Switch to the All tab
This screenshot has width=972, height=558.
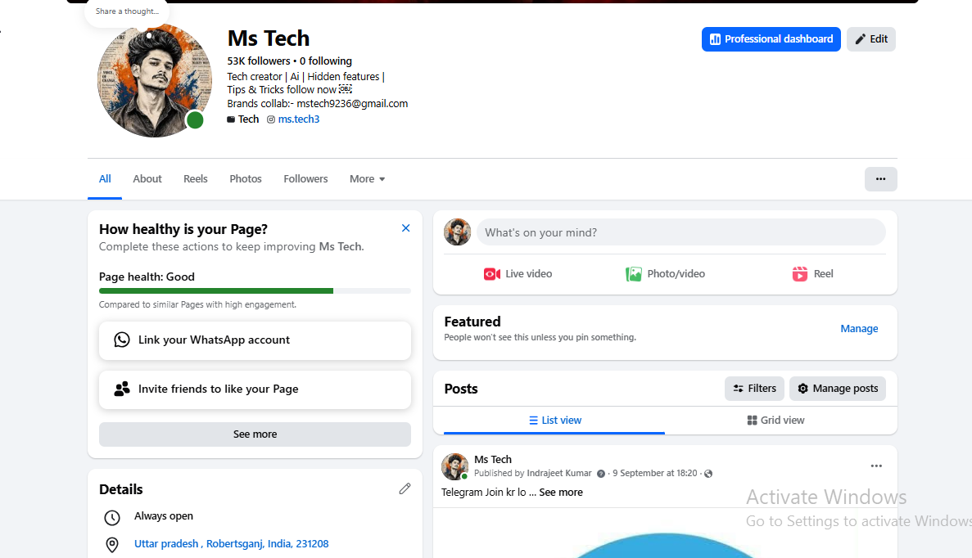click(x=105, y=178)
